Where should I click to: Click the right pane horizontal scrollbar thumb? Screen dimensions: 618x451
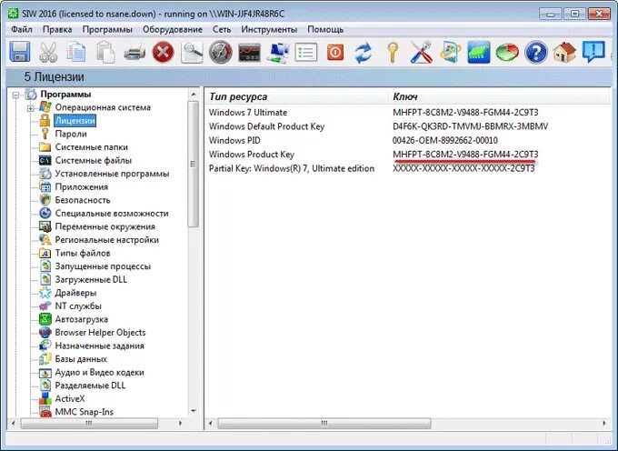324,423
